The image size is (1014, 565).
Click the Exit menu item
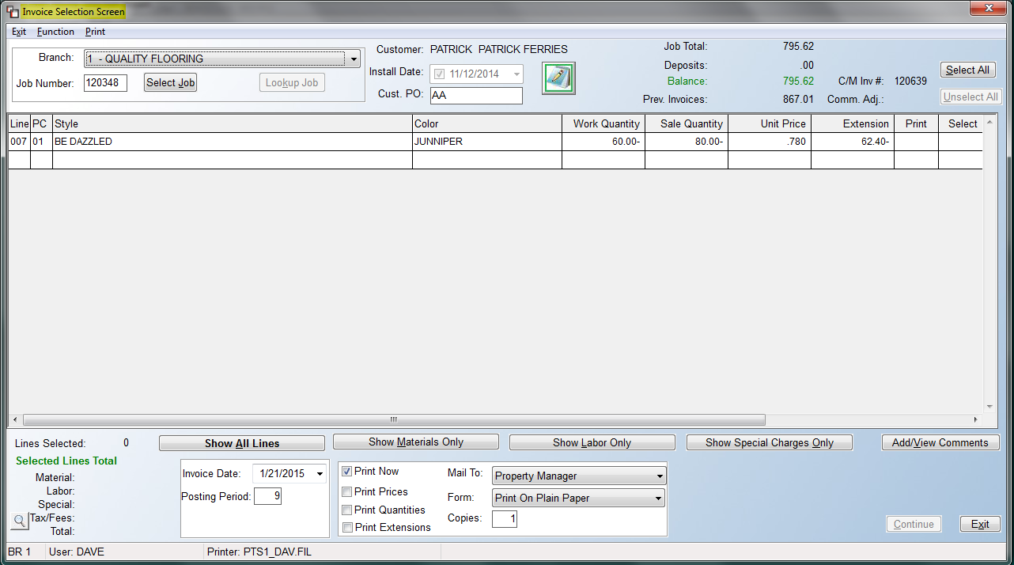[19, 32]
